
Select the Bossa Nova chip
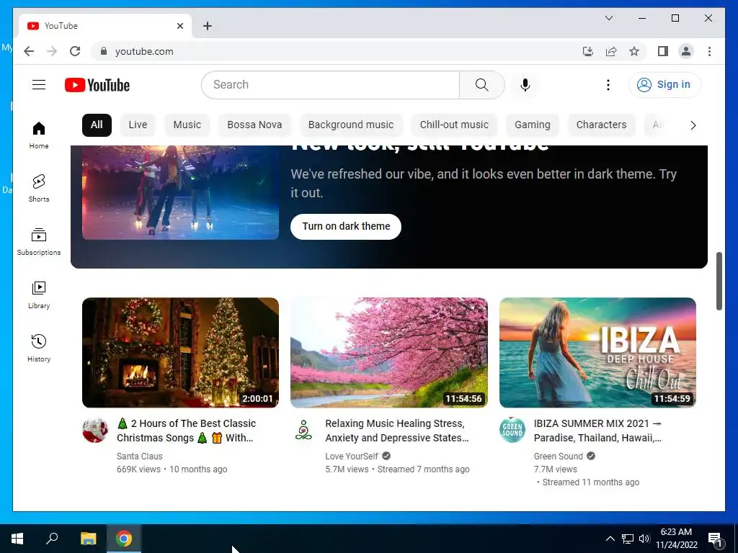pyautogui.click(x=254, y=125)
